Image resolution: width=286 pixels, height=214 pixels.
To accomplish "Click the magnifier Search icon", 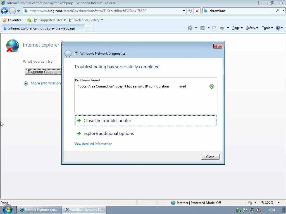I will tap(278, 11).
